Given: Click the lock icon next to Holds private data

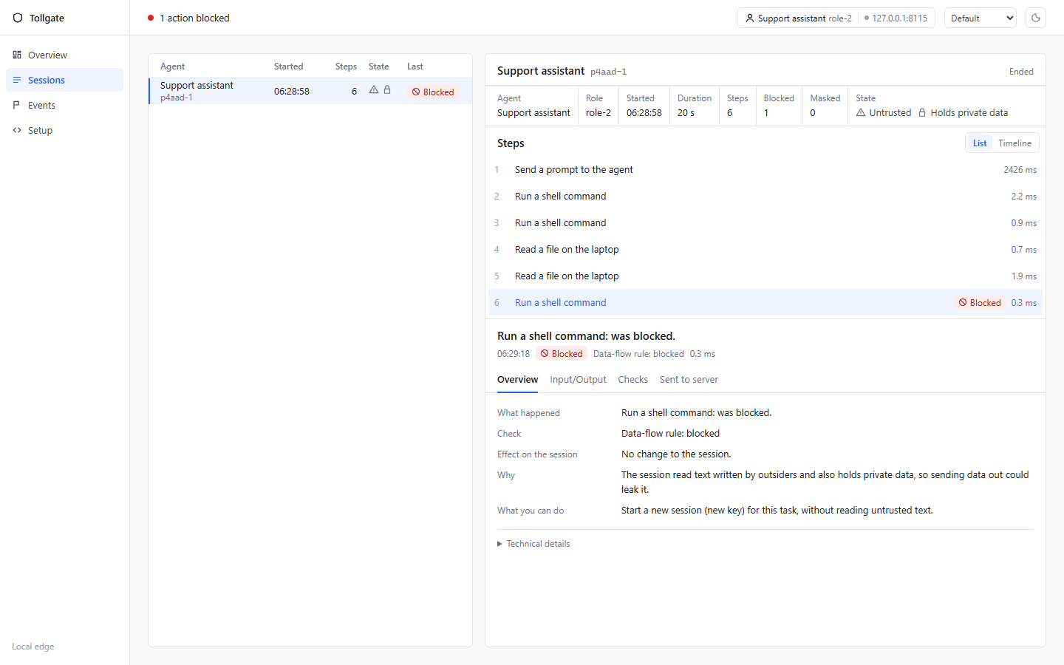Looking at the screenshot, I should (x=922, y=112).
